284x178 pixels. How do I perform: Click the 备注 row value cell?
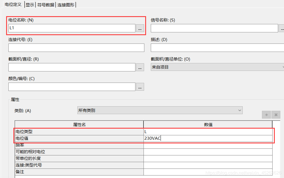point(208,172)
